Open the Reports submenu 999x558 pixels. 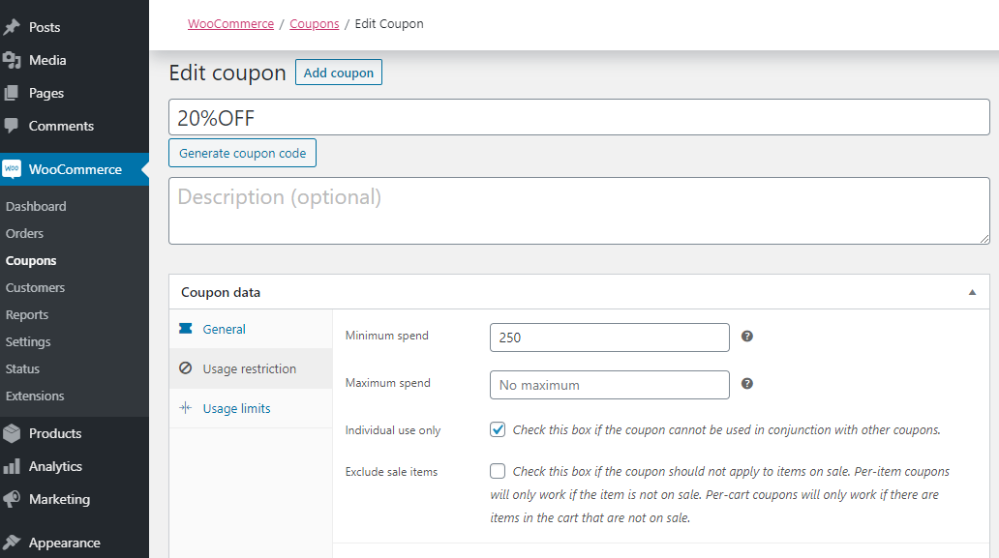(x=27, y=315)
